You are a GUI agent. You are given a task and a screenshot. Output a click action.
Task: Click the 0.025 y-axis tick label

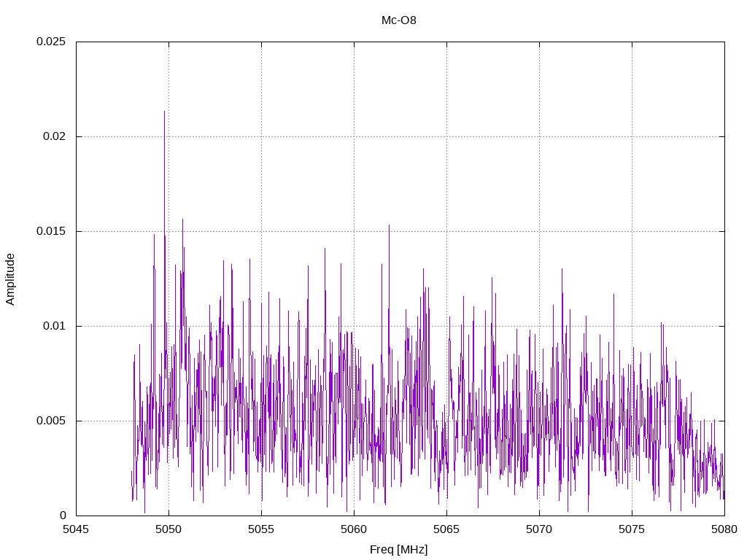tap(51, 42)
